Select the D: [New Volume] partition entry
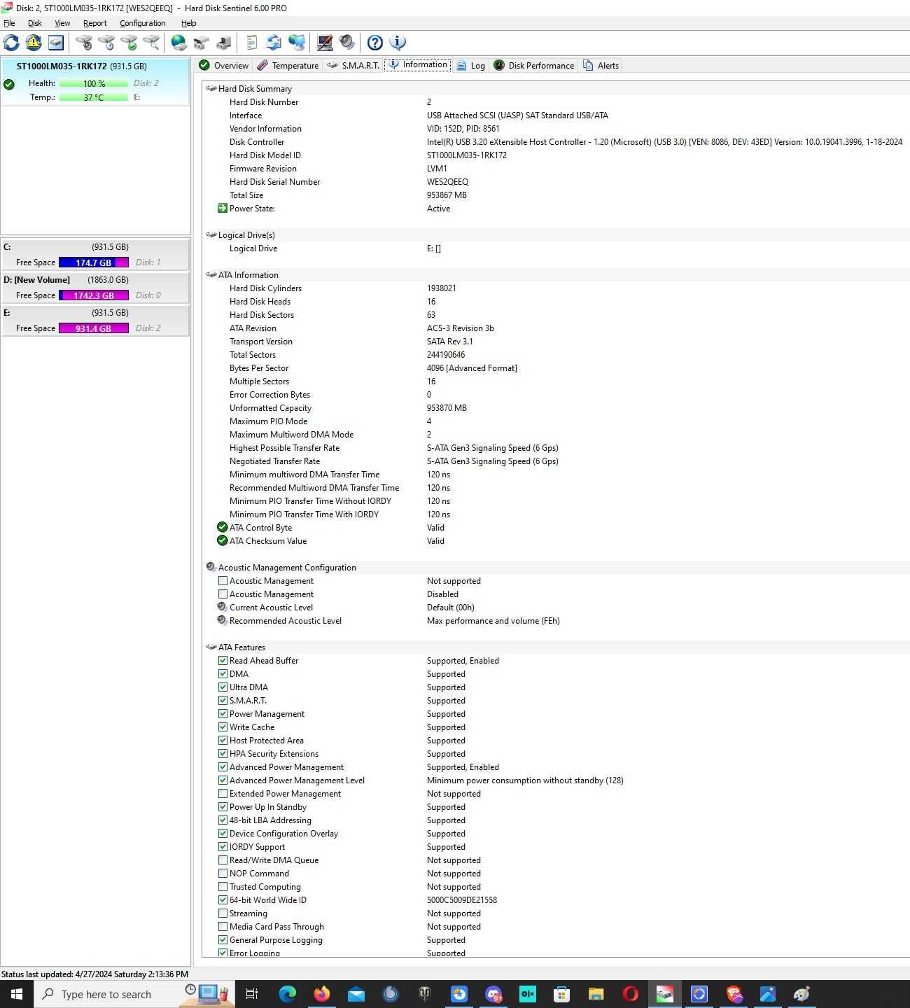910x1008 pixels. [x=95, y=288]
